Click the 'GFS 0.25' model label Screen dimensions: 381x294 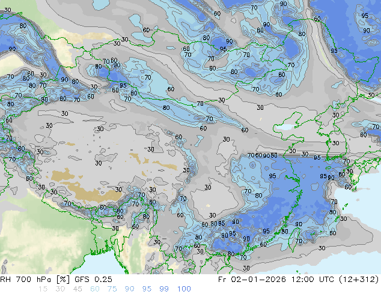point(93,280)
